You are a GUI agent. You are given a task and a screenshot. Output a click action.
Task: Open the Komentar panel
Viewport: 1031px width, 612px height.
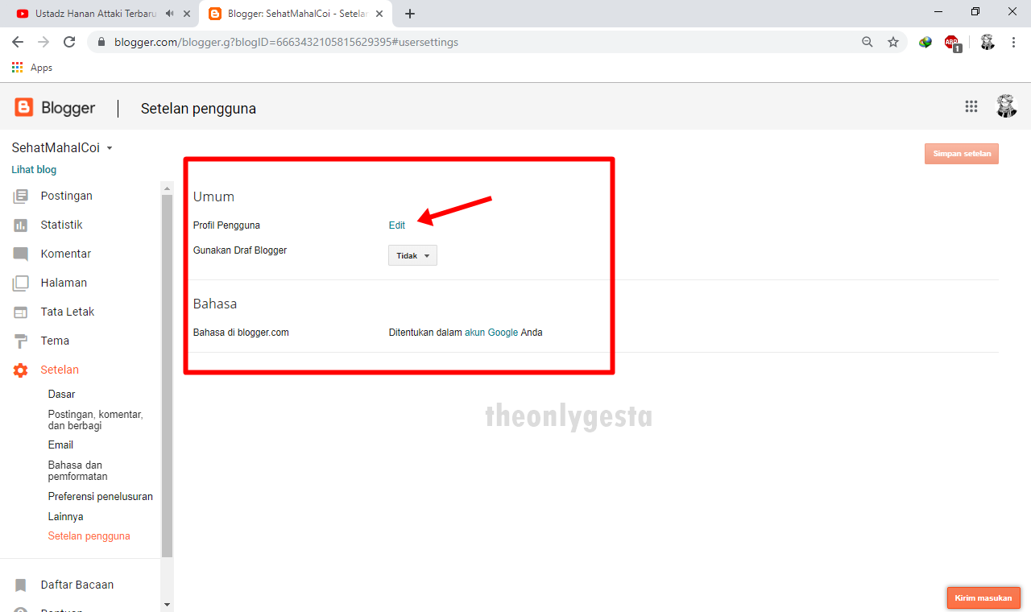click(x=64, y=254)
